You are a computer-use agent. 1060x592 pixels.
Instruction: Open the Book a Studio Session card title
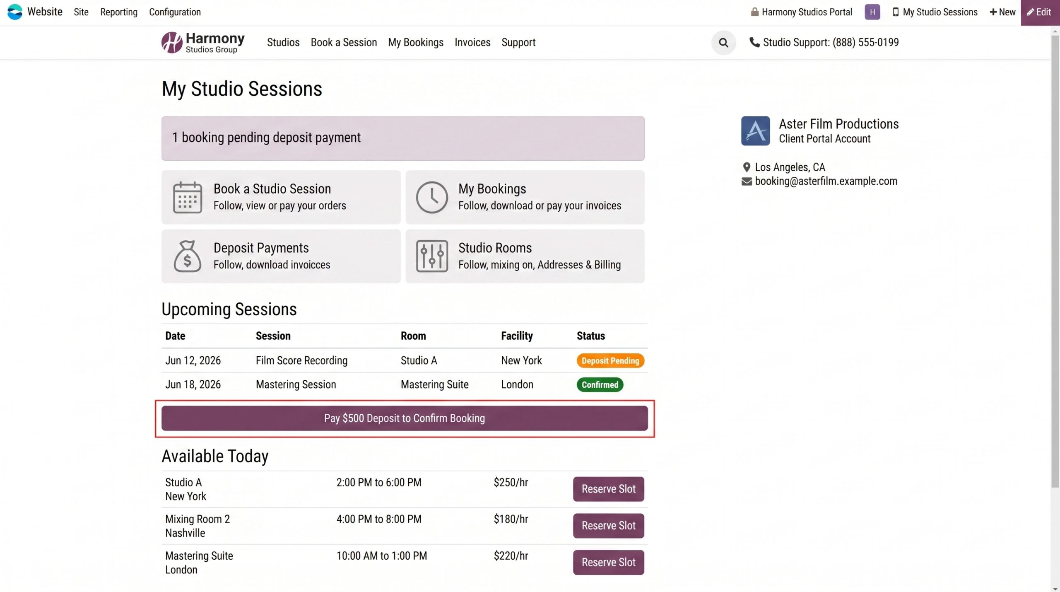(x=272, y=189)
